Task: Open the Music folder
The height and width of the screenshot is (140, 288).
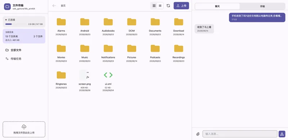Action: (85, 48)
